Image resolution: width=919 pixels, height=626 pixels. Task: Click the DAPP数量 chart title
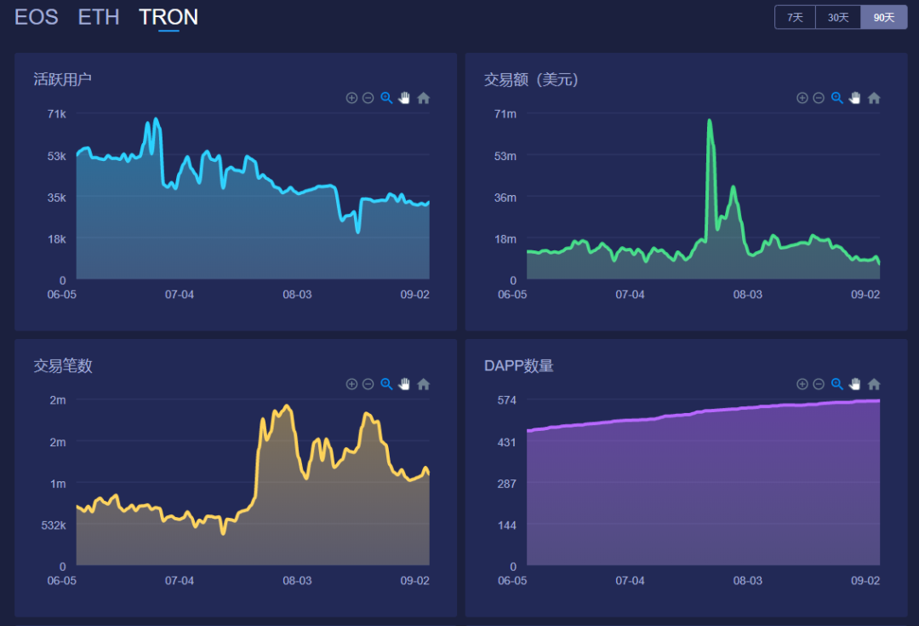coord(519,365)
